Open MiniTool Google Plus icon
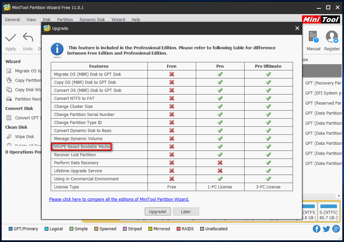Image resolution: width=344 pixels, height=242 pixels. pyautogui.click(x=336, y=229)
